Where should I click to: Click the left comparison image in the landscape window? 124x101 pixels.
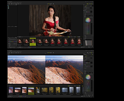coord(26,70)
